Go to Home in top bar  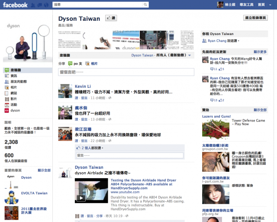(261, 5)
